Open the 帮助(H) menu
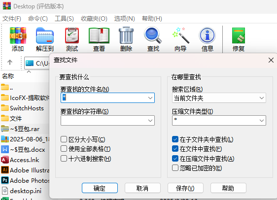277x200 pixels. pyautogui.click(x=152, y=19)
